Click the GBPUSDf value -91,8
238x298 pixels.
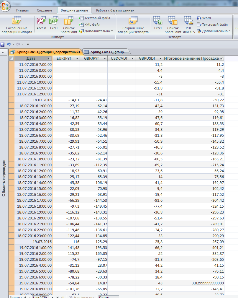[149, 88]
